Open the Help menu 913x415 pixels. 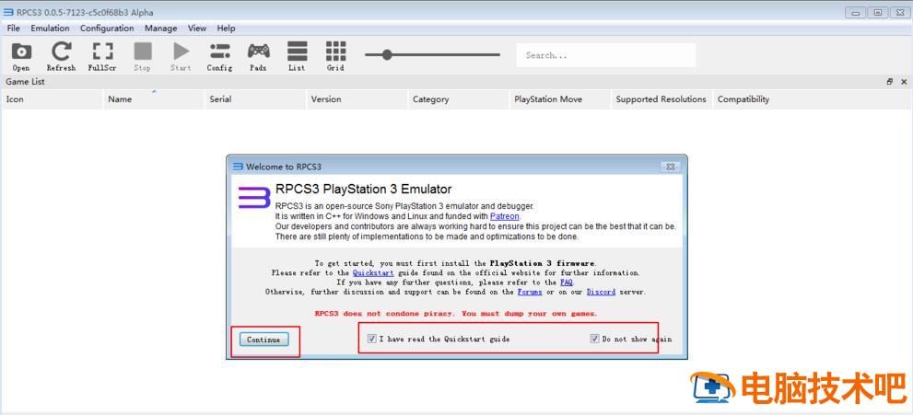coord(226,28)
